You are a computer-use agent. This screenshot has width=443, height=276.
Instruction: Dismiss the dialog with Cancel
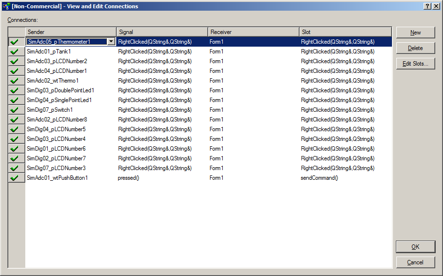pos(415,262)
